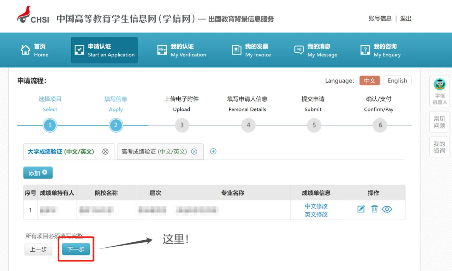
Task: Select 中文 language option
Action: coord(369,81)
